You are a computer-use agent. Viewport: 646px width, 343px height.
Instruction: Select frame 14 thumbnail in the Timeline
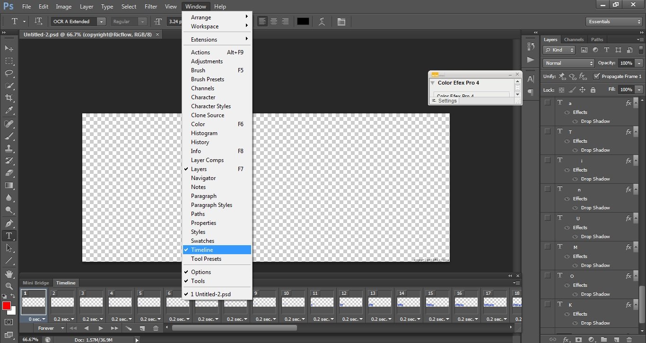(x=409, y=302)
